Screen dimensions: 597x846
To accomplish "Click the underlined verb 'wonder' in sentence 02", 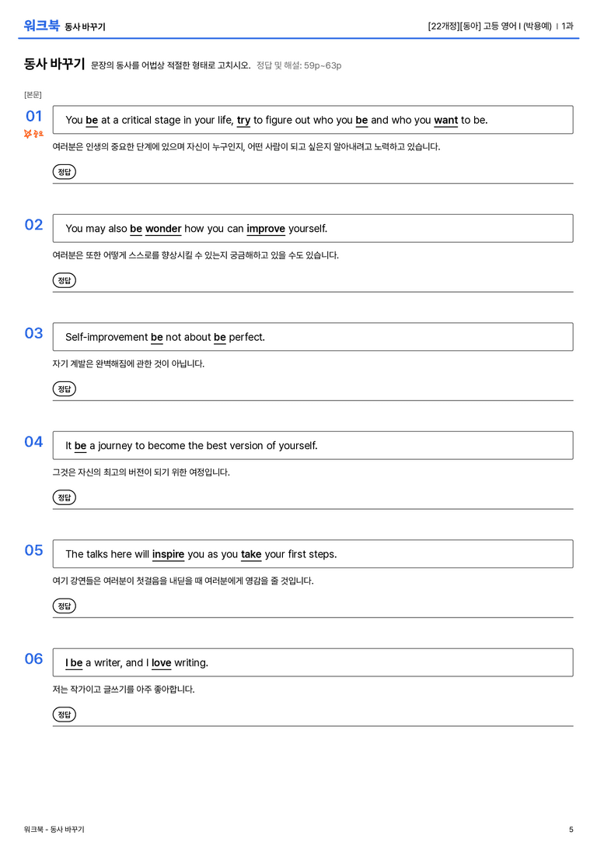I will click(x=163, y=229).
